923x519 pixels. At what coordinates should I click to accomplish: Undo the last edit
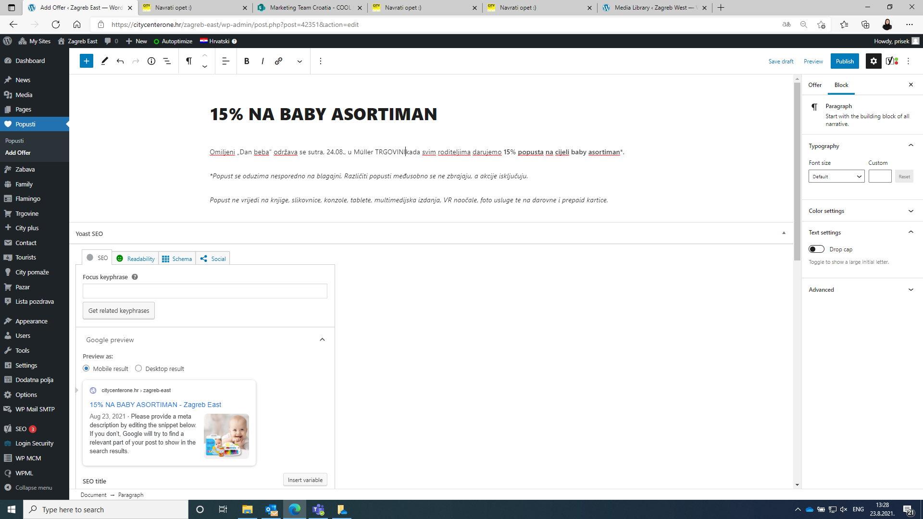[x=120, y=61]
